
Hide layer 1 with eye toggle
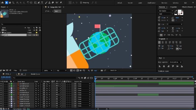(1, 84)
